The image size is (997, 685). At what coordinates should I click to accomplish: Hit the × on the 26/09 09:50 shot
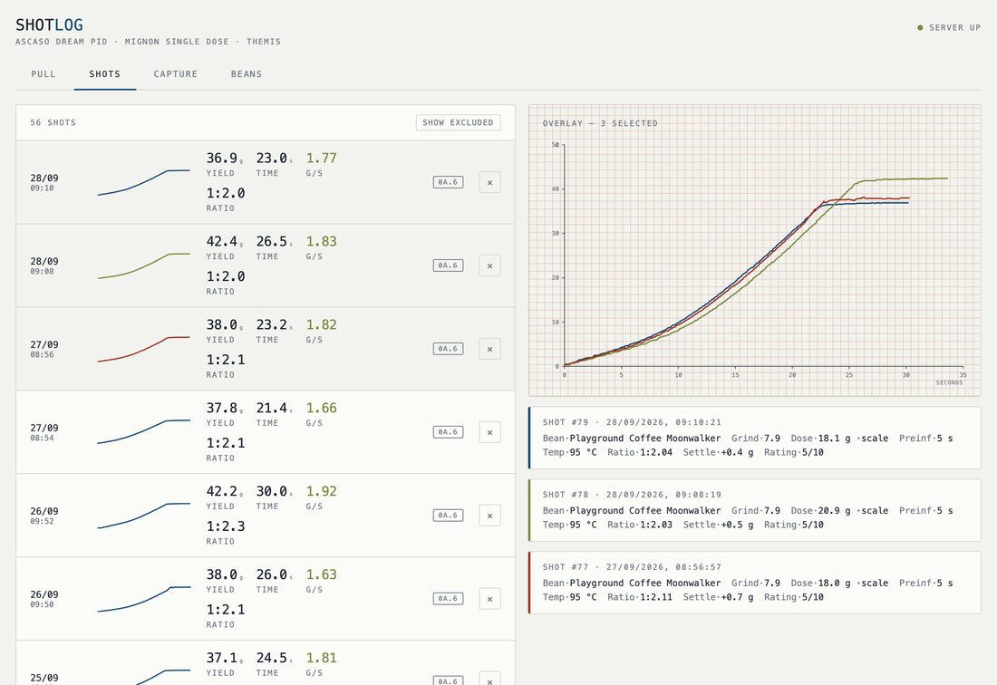[489, 599]
